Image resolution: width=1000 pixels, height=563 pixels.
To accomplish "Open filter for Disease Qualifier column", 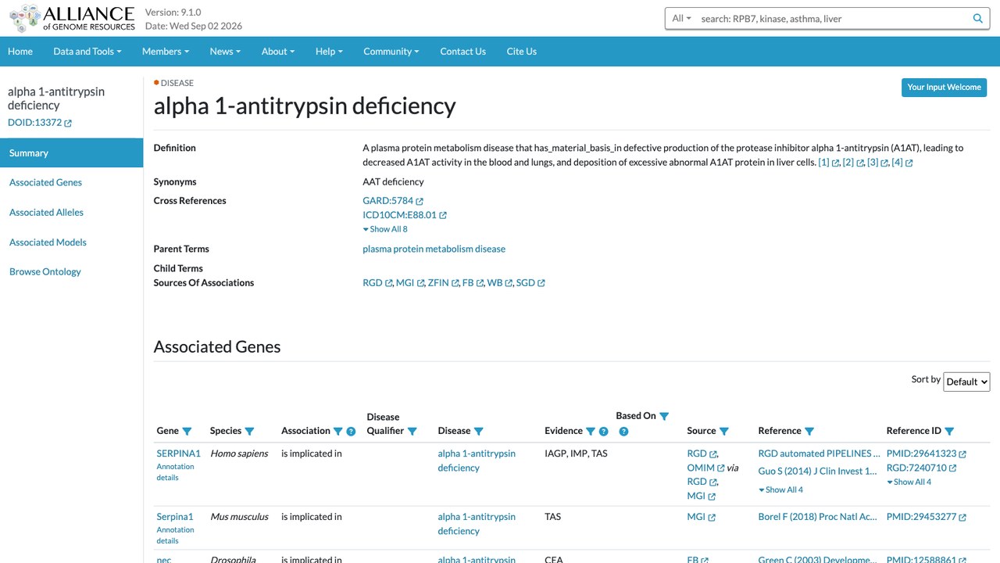I will point(412,431).
